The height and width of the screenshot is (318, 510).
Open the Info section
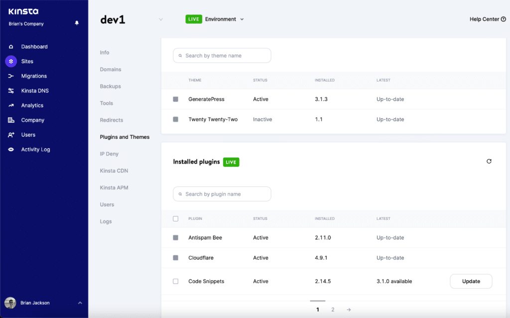coord(105,52)
